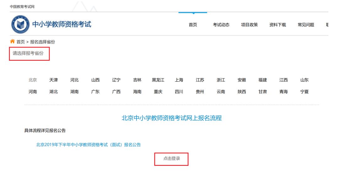Select province 贵州
The height and width of the screenshot is (173, 339).
point(200,92)
